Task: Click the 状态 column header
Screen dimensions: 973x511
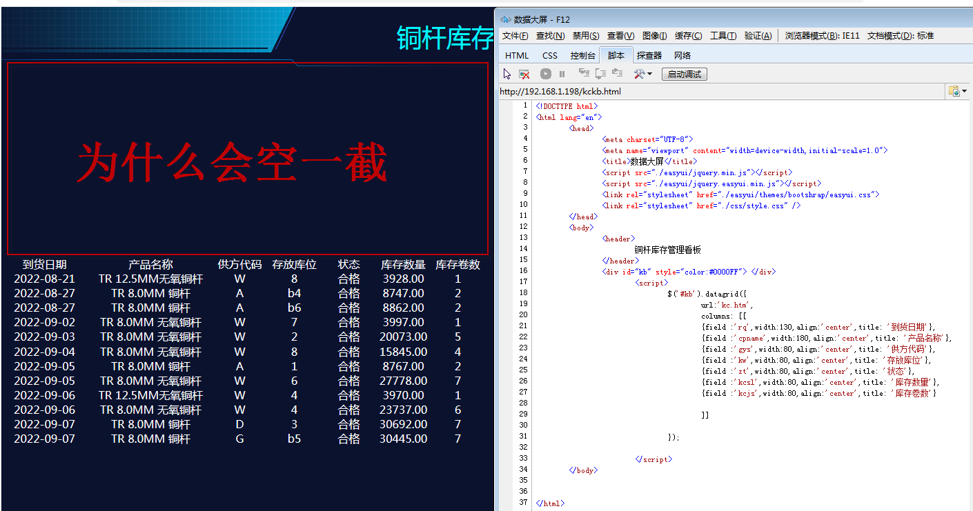Action: point(349,264)
